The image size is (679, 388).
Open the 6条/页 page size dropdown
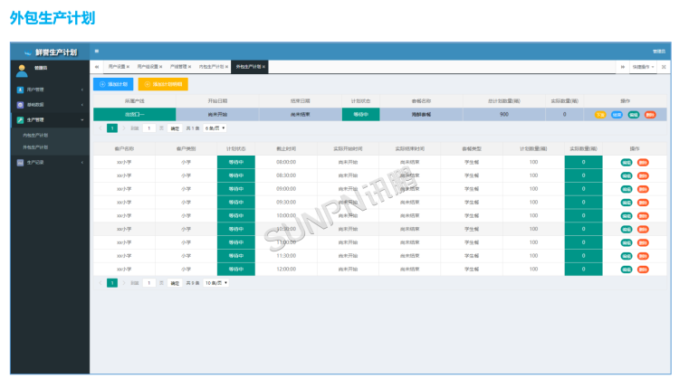click(215, 128)
